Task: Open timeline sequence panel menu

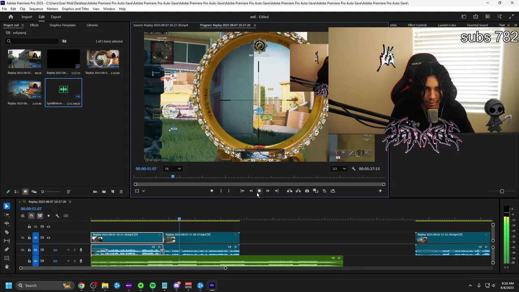Action: pyautogui.click(x=70, y=202)
